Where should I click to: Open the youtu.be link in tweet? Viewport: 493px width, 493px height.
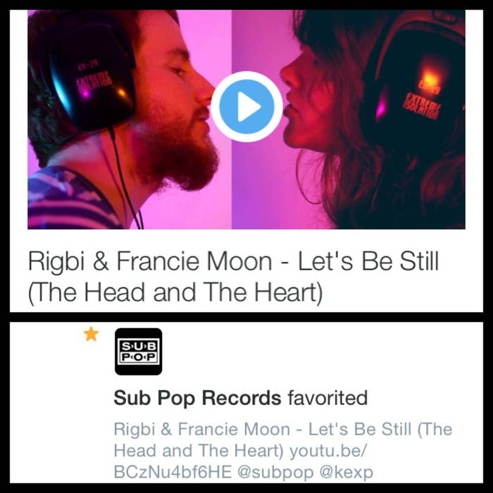327,450
